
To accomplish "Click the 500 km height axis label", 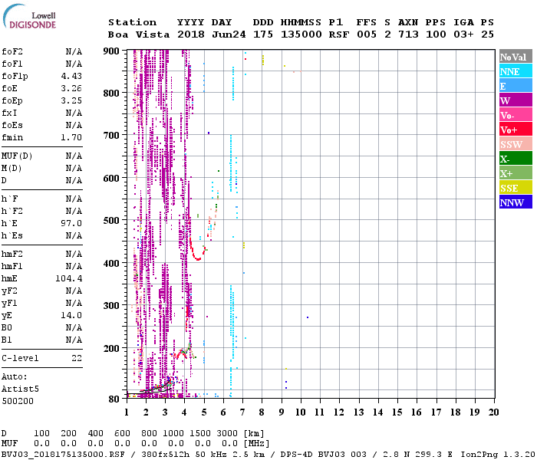I will coord(111,221).
